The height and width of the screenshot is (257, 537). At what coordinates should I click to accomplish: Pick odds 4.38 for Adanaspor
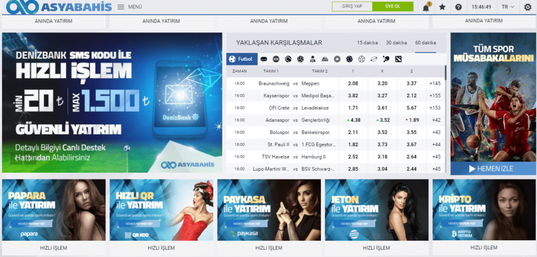[x=353, y=120]
